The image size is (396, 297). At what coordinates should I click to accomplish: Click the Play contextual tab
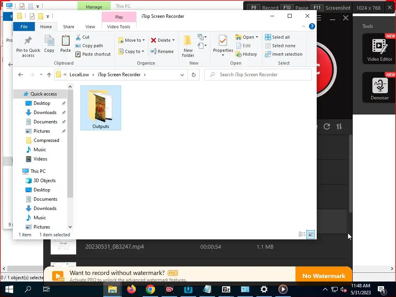pos(119,17)
